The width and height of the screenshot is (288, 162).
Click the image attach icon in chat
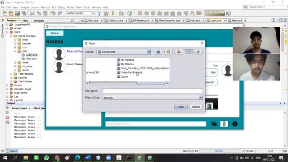pyautogui.click(x=214, y=124)
